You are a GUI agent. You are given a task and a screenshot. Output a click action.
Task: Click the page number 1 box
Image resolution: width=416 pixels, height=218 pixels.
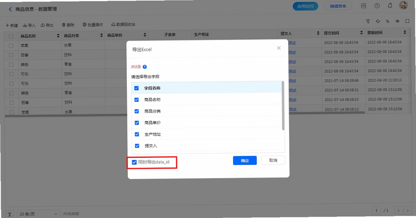[x=376, y=211]
